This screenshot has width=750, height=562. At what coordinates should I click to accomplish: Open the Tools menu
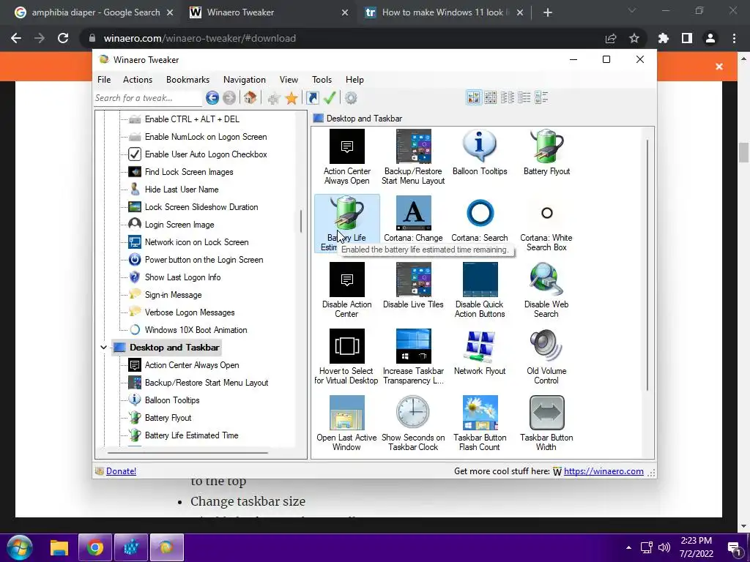[x=322, y=80]
